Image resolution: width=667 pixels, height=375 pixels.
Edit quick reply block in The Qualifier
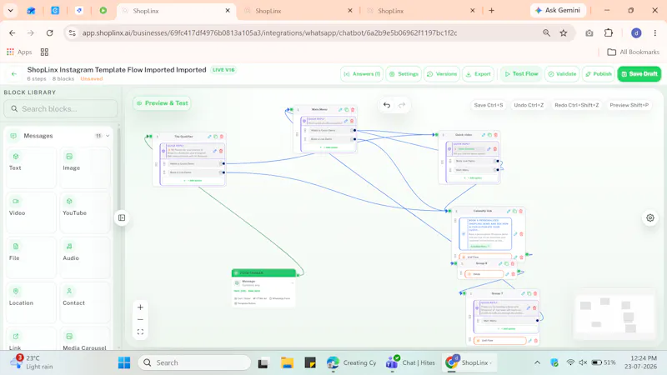[x=215, y=151]
